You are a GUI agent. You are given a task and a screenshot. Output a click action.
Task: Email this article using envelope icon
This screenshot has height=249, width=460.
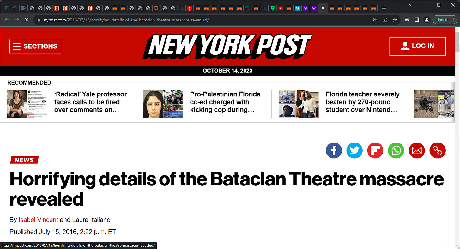(417, 150)
